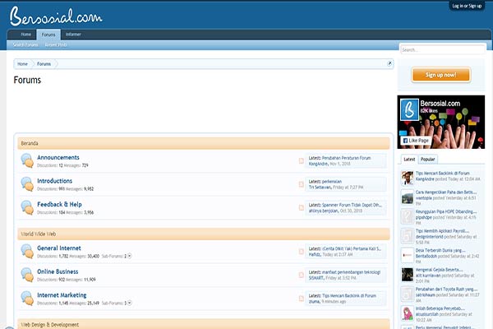The width and height of the screenshot is (493, 329).
Task: Click the RSS feed icon for Announcements
Action: pyautogui.click(x=301, y=161)
